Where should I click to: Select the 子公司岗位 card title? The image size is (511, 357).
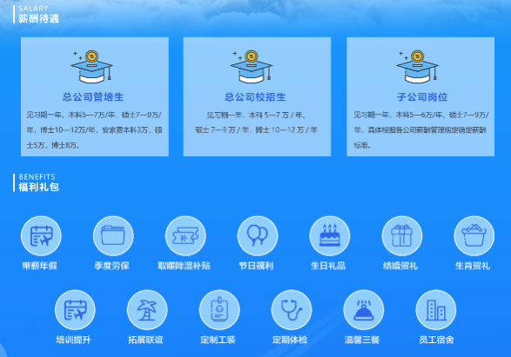[x=422, y=97]
